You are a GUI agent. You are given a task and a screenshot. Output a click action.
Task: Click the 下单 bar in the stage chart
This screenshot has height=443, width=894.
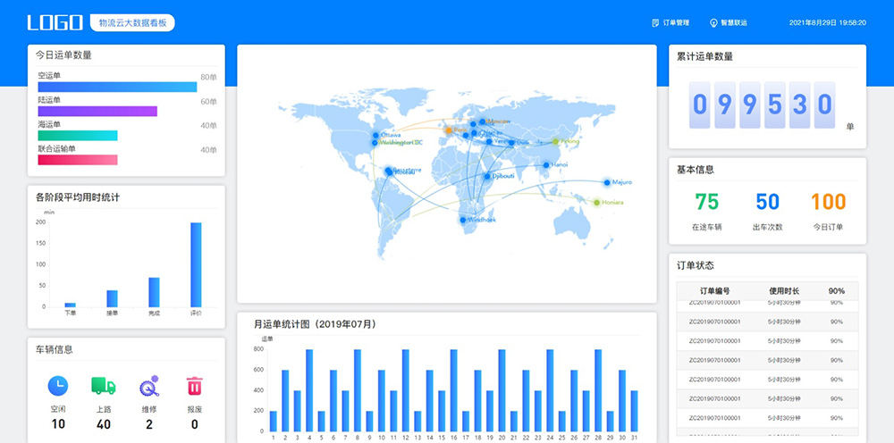pos(70,305)
